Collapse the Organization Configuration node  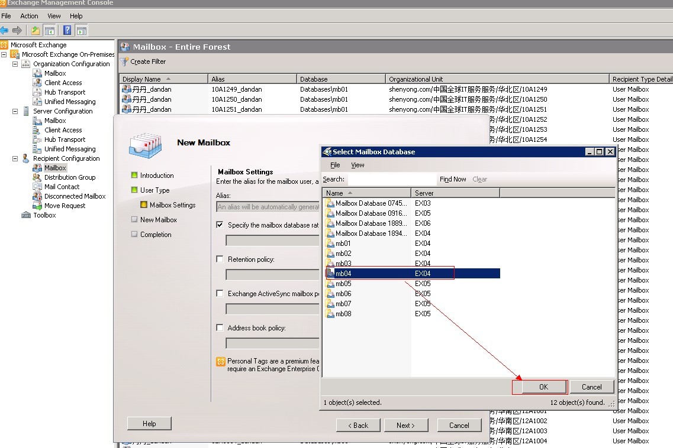pos(15,64)
